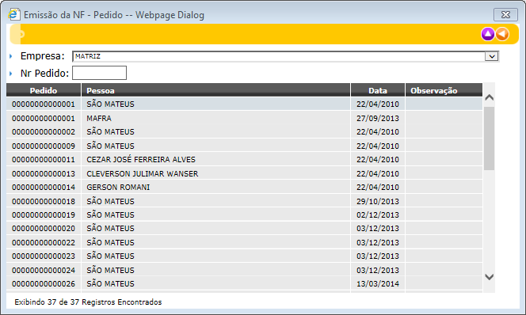This screenshot has height=315, width=526.
Task: Click the blue arrow bullet beside Nr Pedido
Action: (x=11, y=74)
